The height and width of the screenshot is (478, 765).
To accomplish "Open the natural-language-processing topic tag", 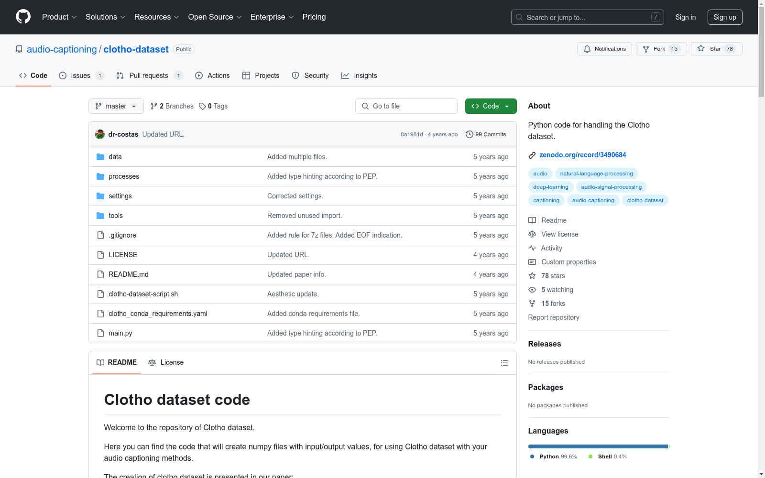I will pos(596,174).
